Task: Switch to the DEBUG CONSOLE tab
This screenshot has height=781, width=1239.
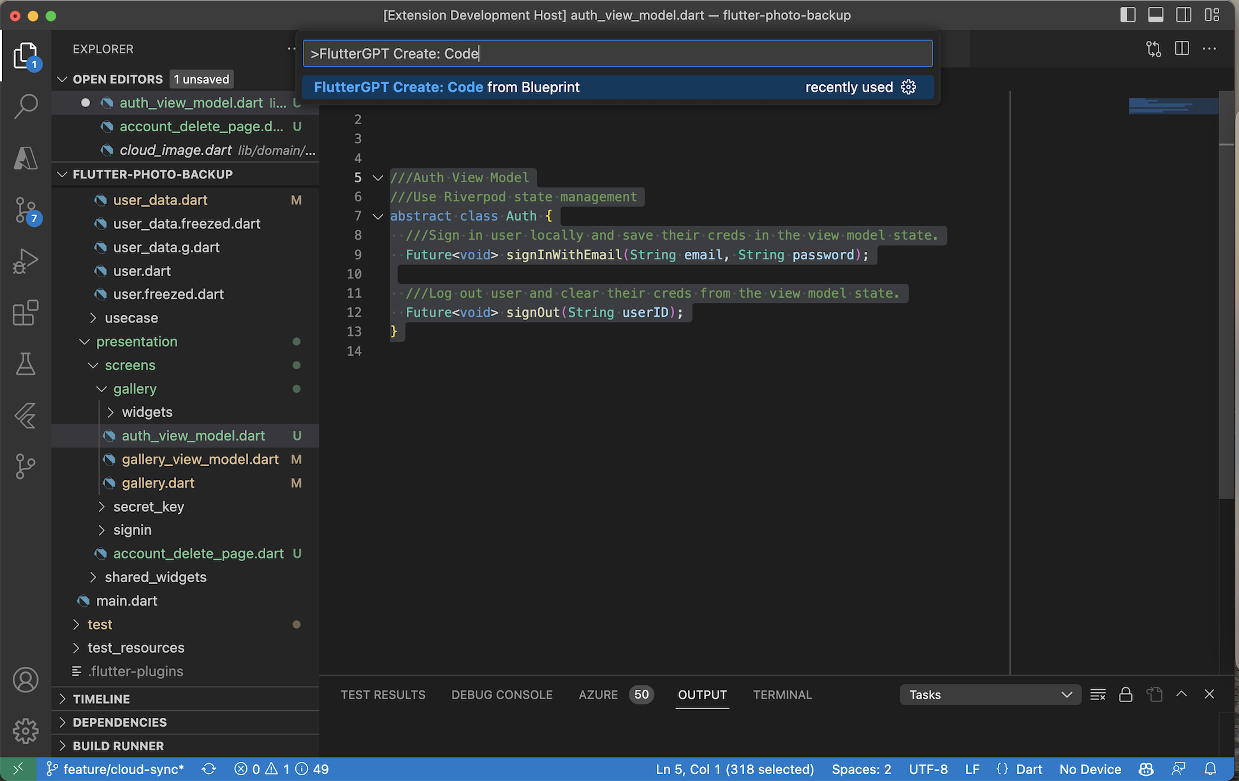Action: pos(501,694)
